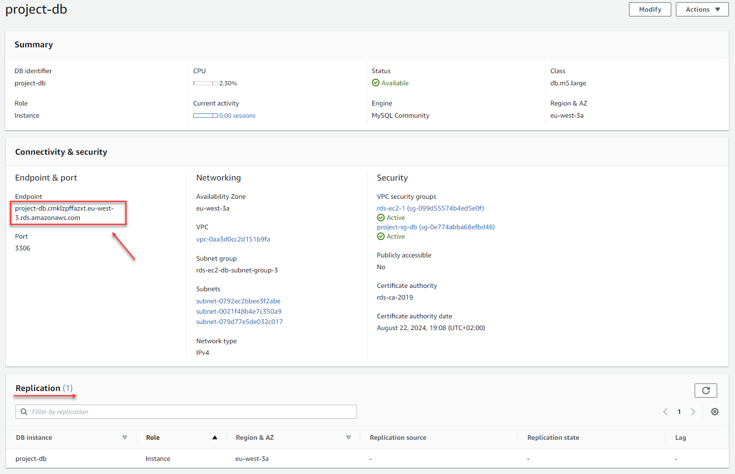This screenshot has height=474, width=735.
Task: Sort replication table by Role column
Action: tap(214, 437)
